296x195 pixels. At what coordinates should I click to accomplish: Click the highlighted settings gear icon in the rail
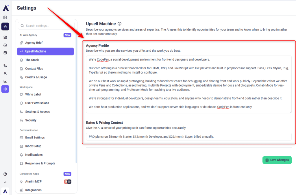[5, 89]
